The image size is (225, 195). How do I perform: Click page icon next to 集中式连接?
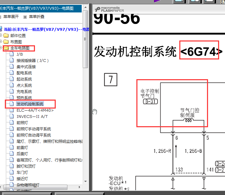[x=12, y=66]
